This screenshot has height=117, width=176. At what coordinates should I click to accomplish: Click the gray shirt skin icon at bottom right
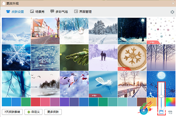click(x=170, y=112)
